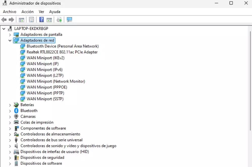Image resolution: width=252 pixels, height=167 pixels.
Task: Open the Archivo menu
Action: [x=10, y=12]
